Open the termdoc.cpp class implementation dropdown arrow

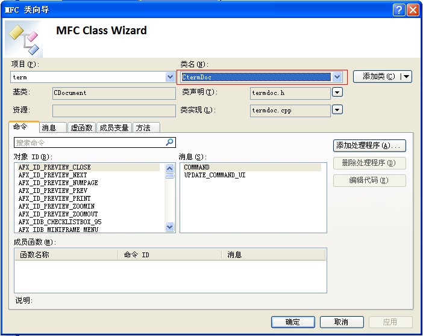[x=337, y=110]
